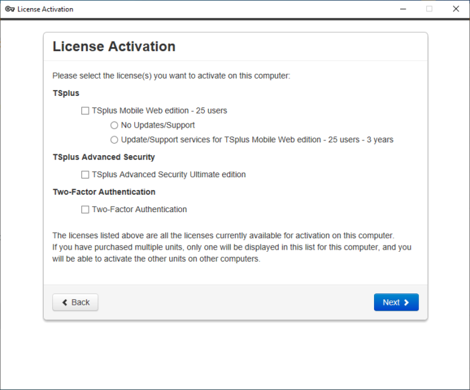Click the left arrow icon on the Back button
The image size is (470, 390).
[x=65, y=303]
